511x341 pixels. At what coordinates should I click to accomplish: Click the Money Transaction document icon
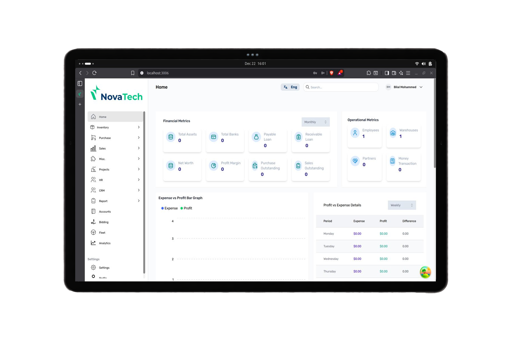(x=393, y=161)
